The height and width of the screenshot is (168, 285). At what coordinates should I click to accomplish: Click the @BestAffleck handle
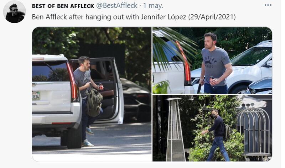point(116,6)
